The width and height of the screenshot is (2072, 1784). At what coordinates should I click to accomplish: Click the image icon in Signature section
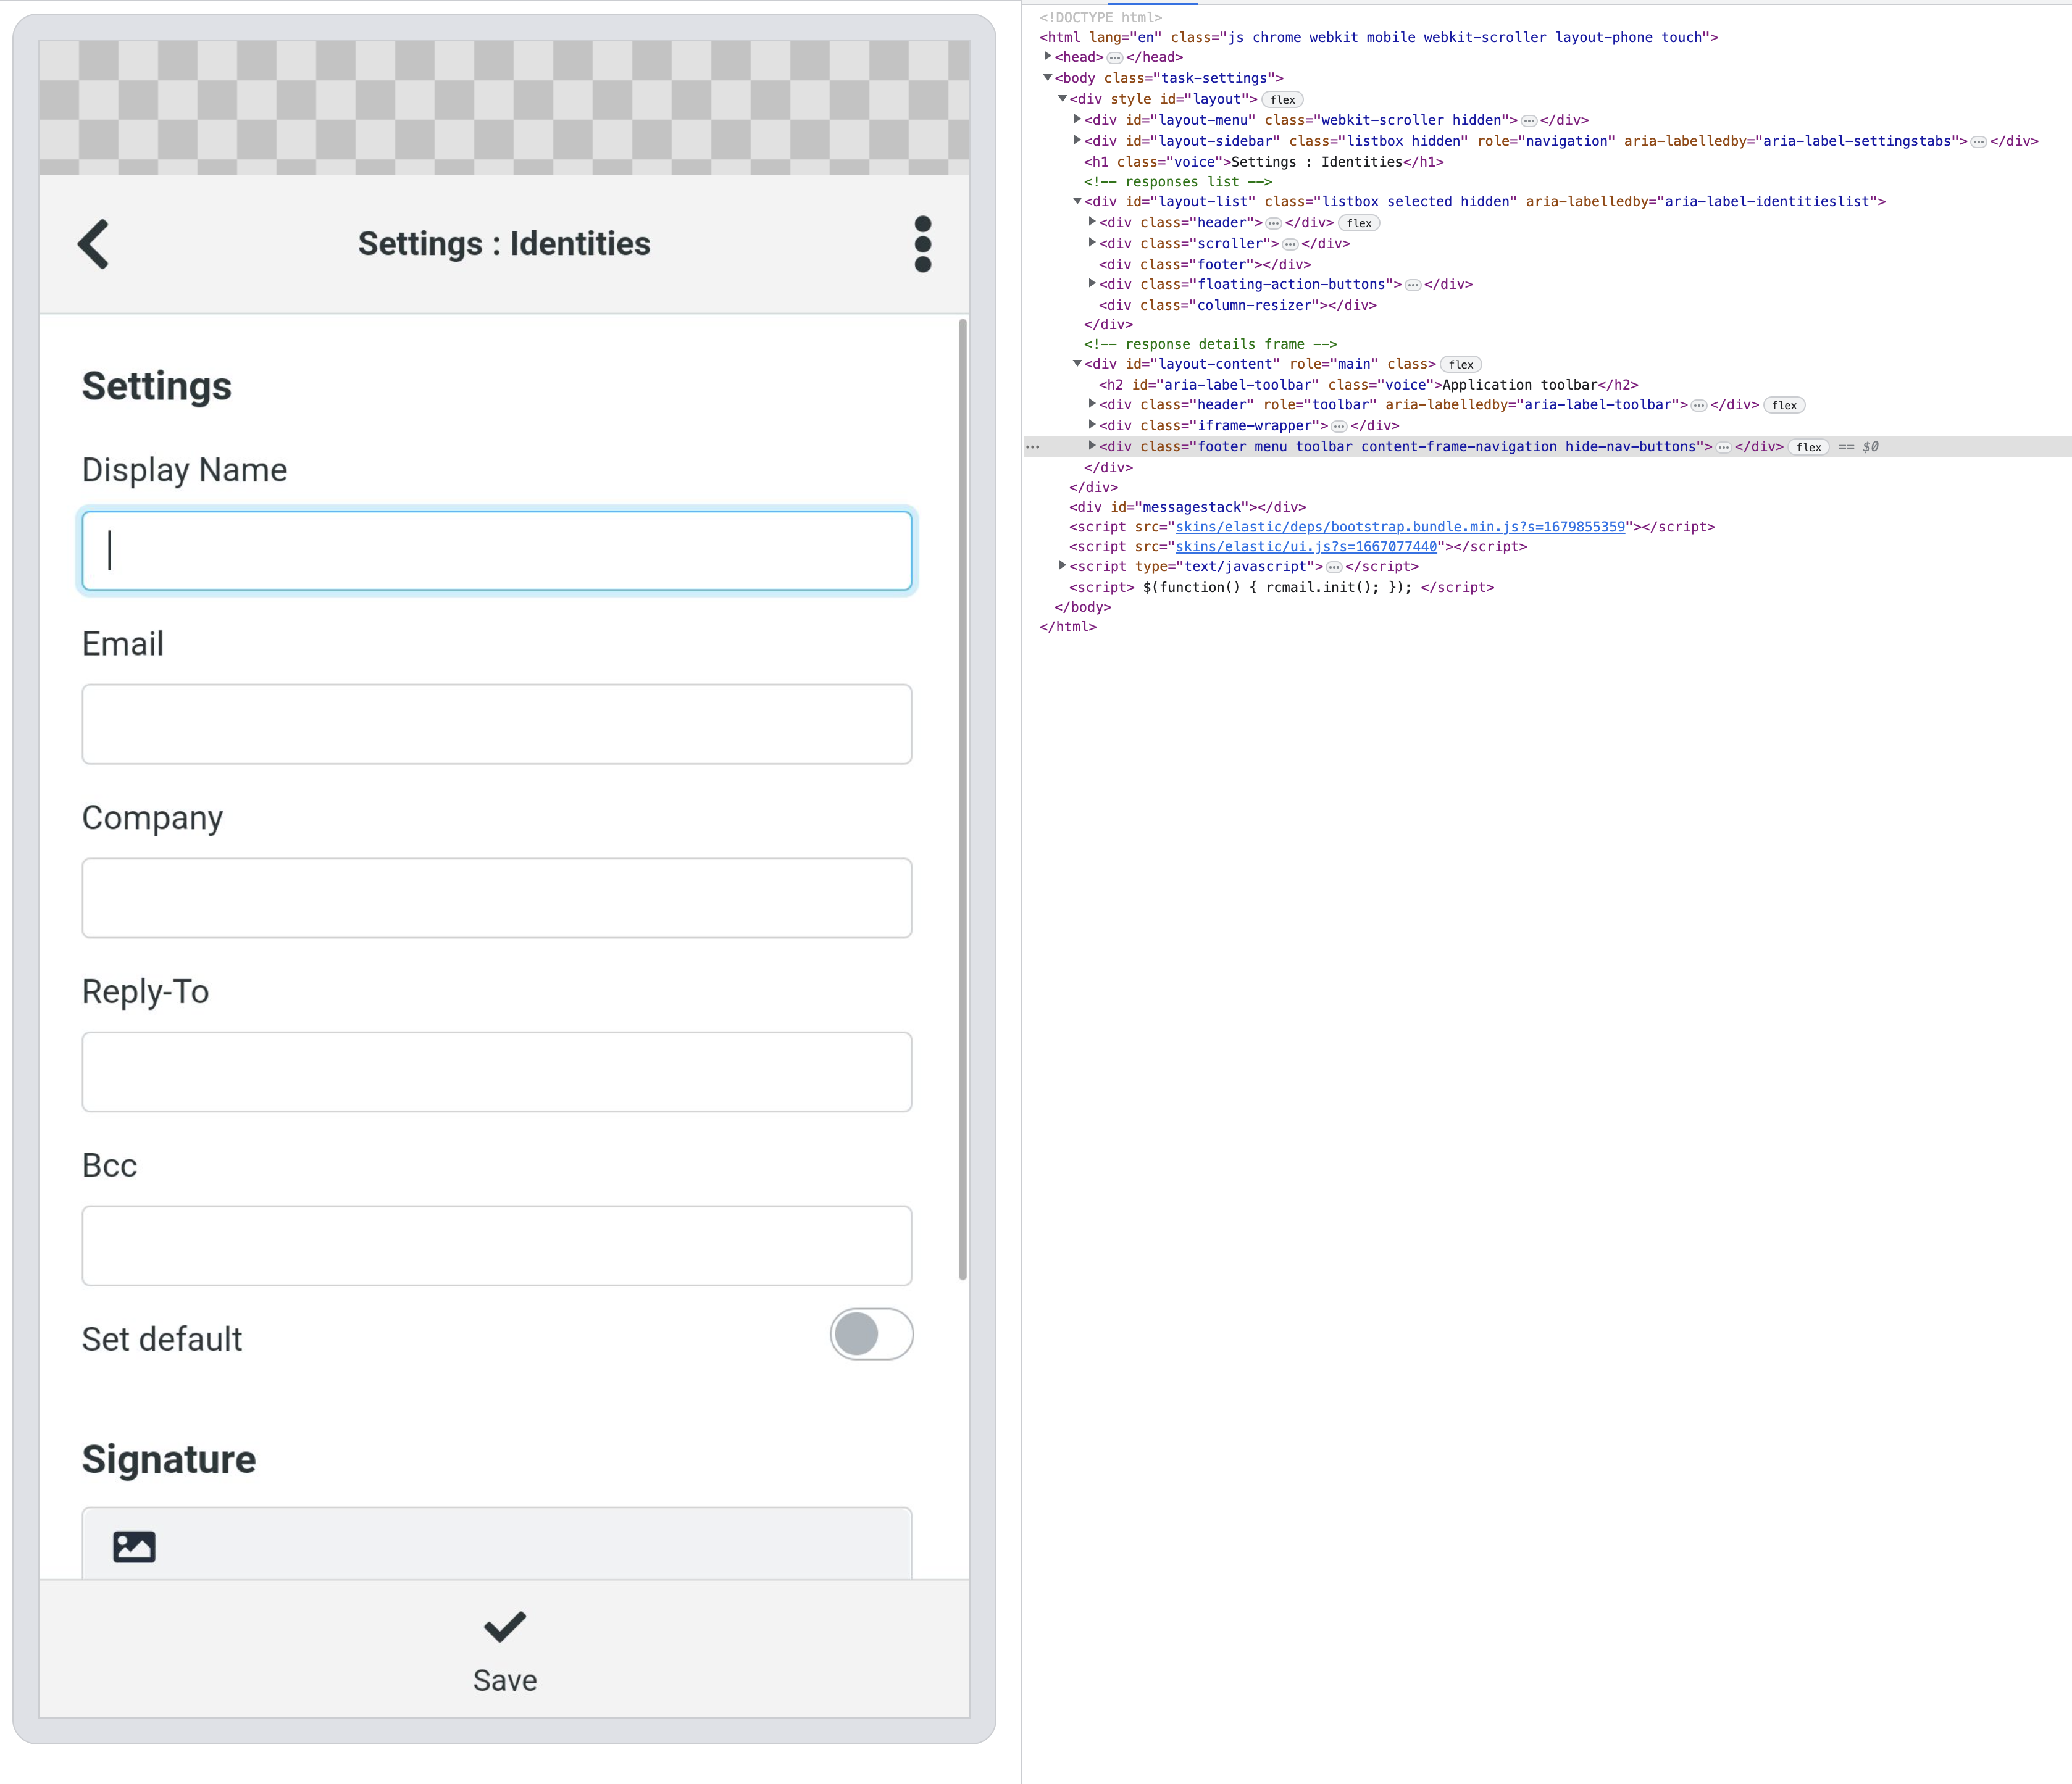tap(136, 1546)
